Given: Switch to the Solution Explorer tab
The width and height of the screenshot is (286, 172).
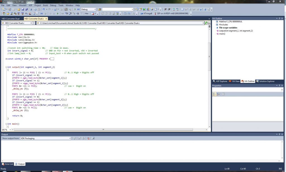Looking at the screenshot, I should point(265,81).
